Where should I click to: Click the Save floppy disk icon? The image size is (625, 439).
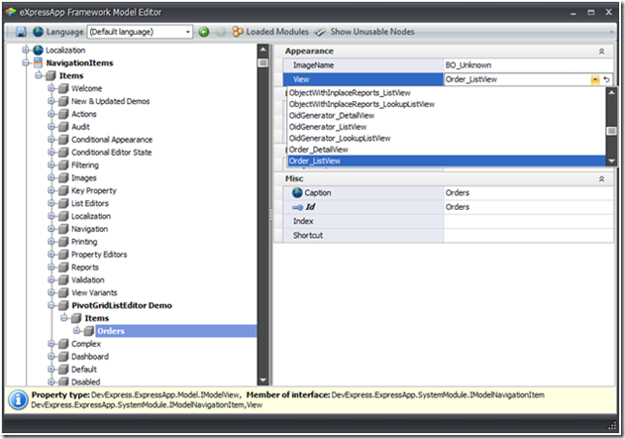point(21,32)
